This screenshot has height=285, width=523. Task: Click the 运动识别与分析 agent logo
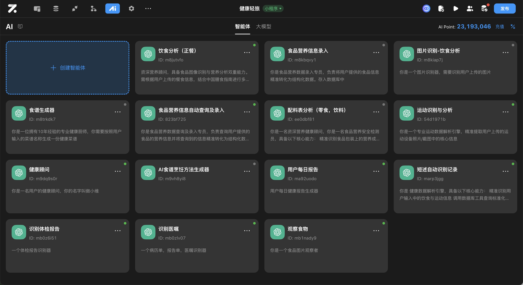[x=407, y=113]
